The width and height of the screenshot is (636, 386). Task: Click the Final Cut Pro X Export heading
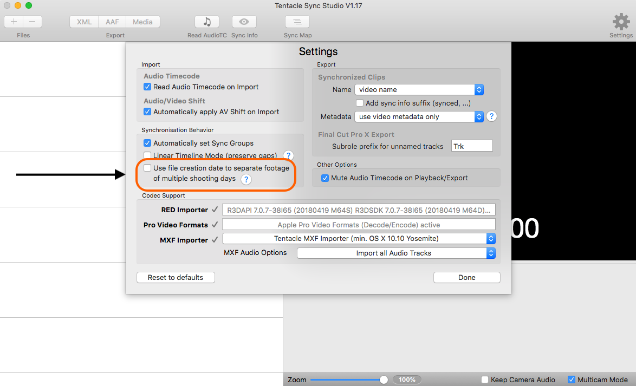point(356,135)
